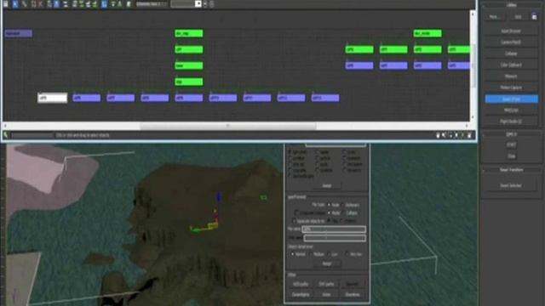Viewport: 545px width, 306px height.
Task: Select the white highlighted node in Schematic View
Action: coord(53,98)
